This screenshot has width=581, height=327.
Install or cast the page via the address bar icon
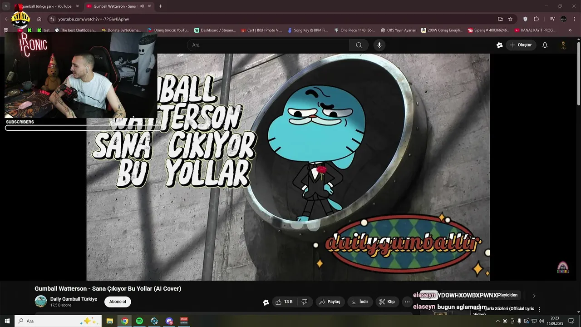coord(500,19)
